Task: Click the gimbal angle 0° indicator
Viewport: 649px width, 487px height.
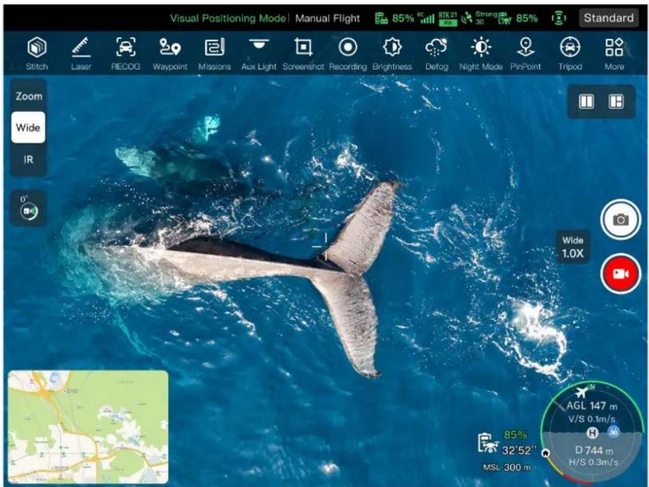Action: 28,208
